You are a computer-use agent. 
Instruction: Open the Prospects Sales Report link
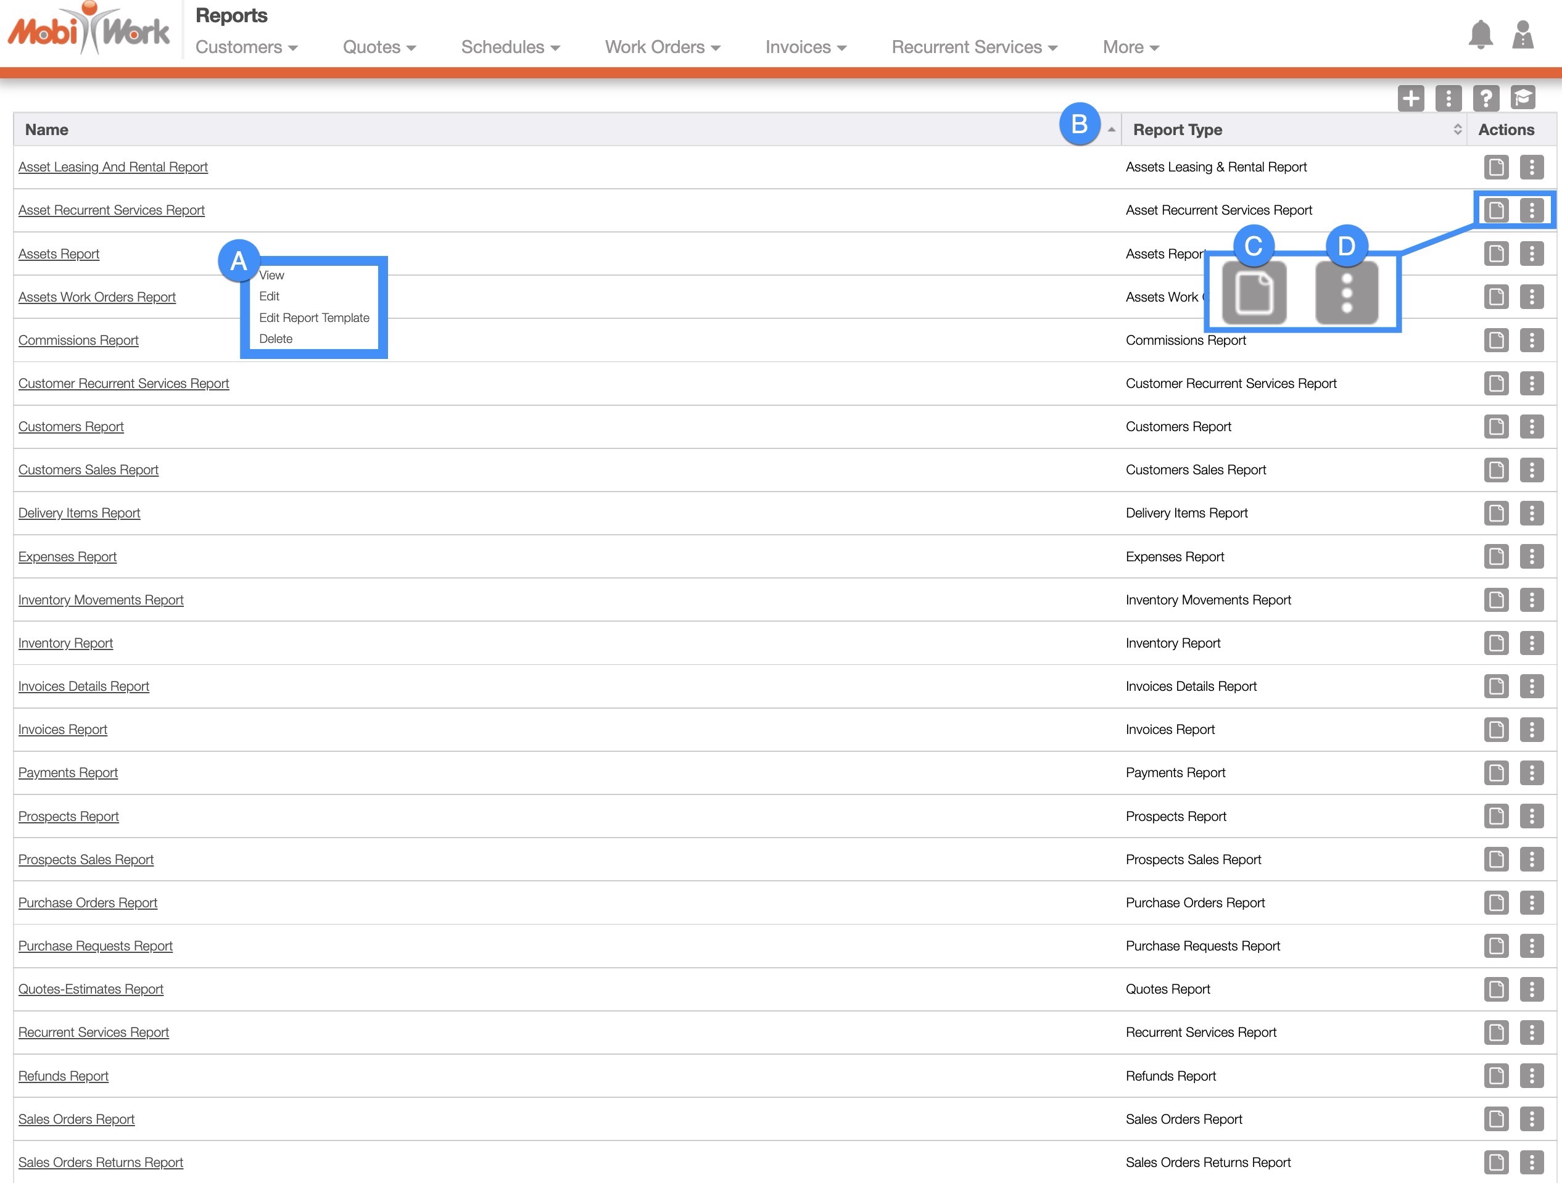click(x=86, y=859)
